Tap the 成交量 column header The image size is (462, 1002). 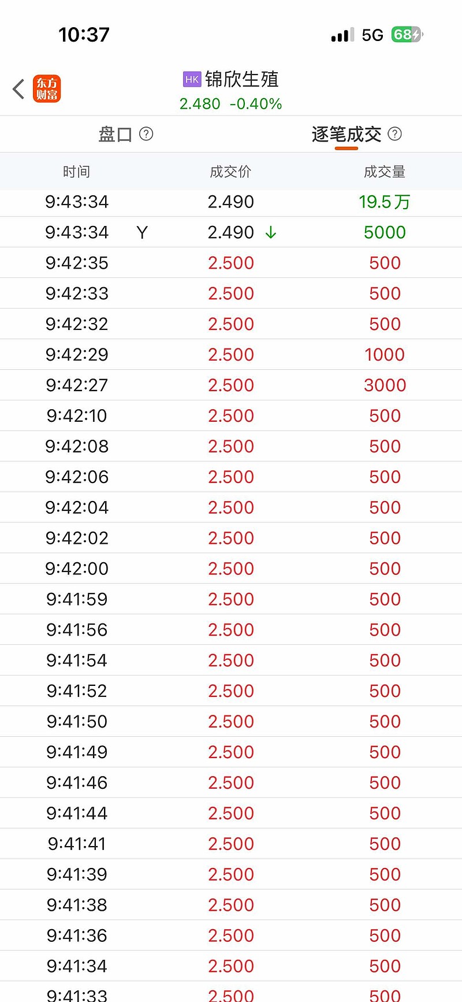pos(385,172)
